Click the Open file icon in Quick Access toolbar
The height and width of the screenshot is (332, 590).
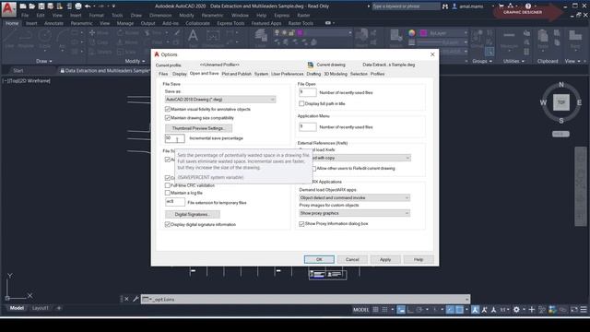tap(32, 6)
